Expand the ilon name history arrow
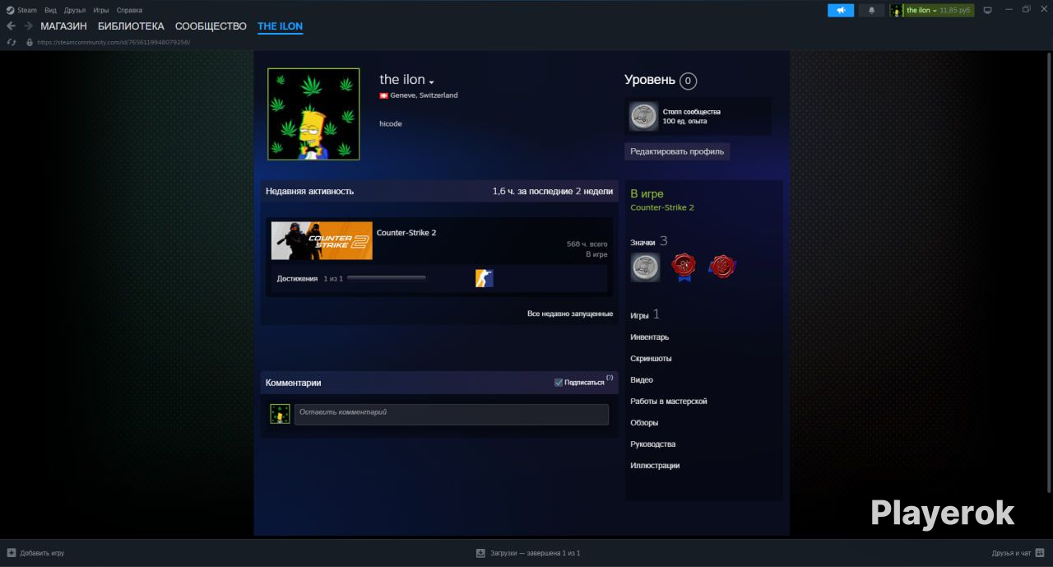1053x567 pixels. [431, 81]
